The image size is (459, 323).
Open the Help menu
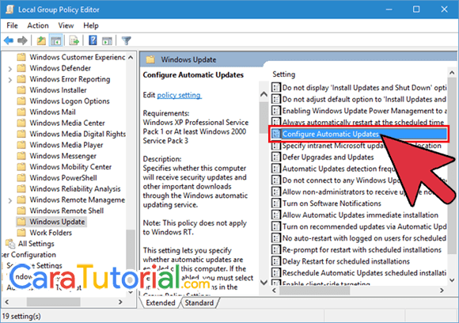coord(91,25)
